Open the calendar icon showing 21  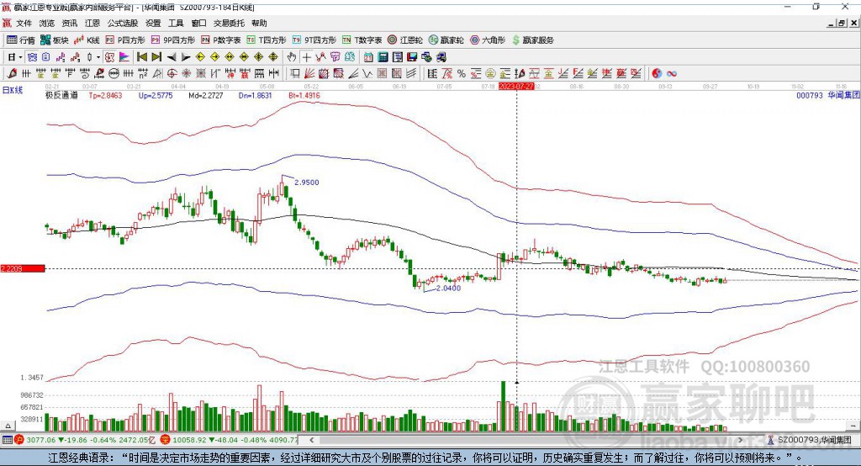(368, 57)
